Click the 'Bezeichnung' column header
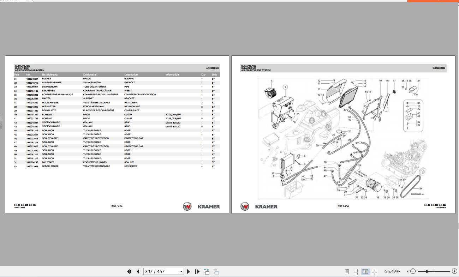The height and width of the screenshot is (277, 459). (49, 75)
